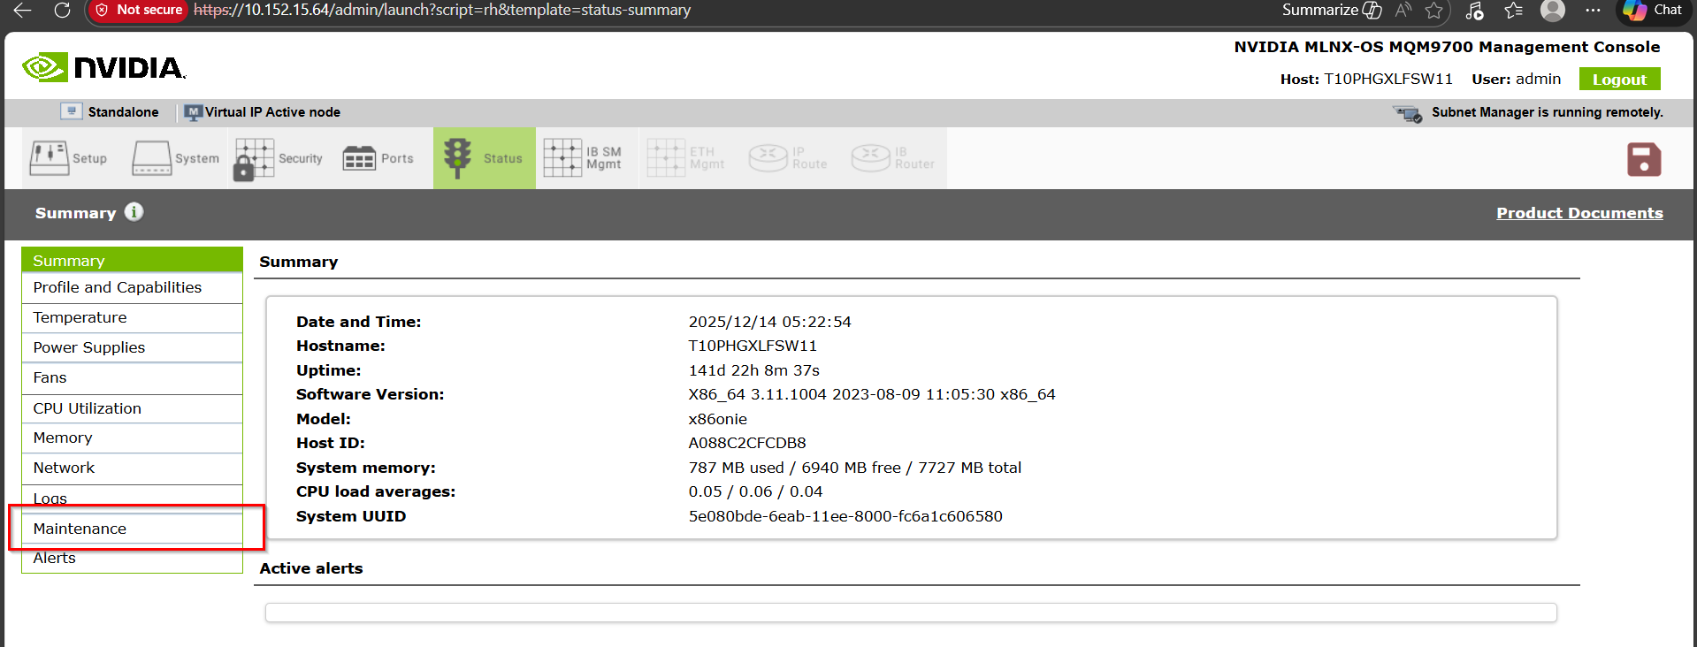Viewport: 1697px width, 647px height.
Task: Open the Security padlock icon
Action: point(254,159)
